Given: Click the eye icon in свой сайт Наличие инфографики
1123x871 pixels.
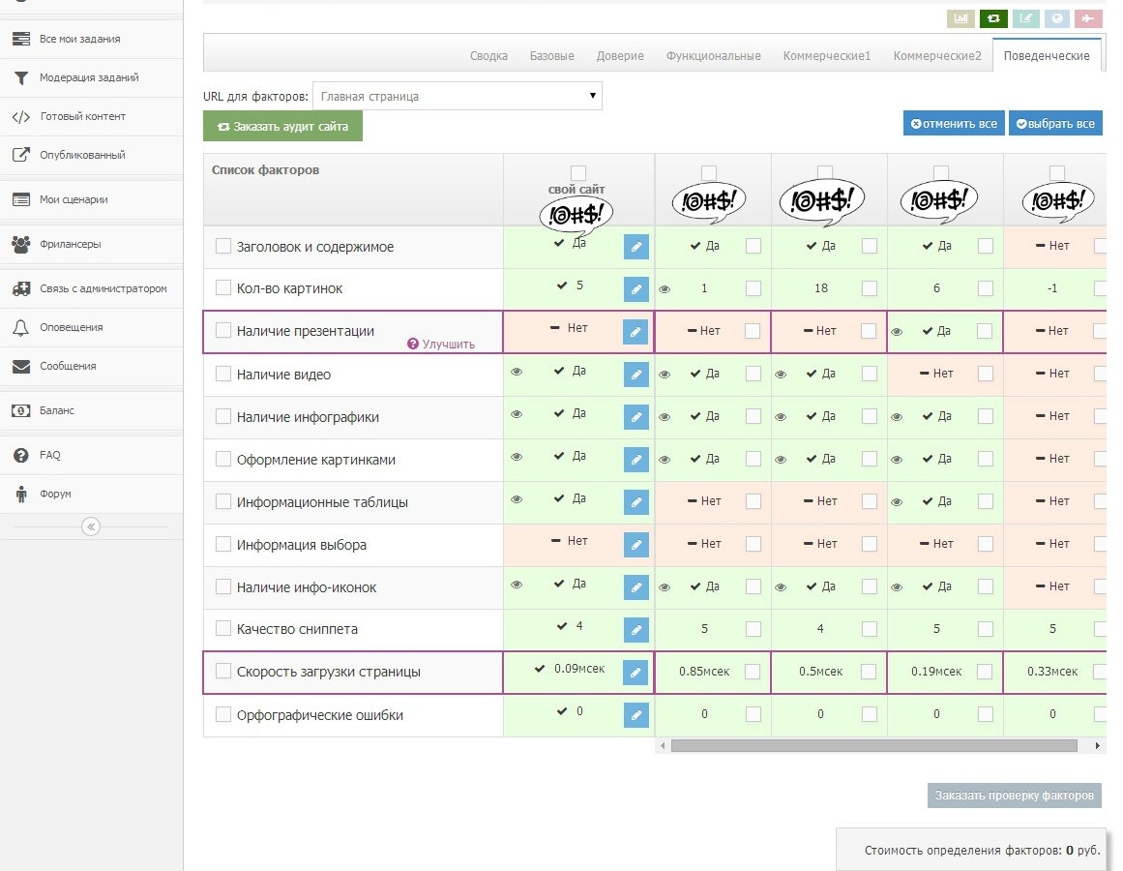Looking at the screenshot, I should [x=517, y=414].
